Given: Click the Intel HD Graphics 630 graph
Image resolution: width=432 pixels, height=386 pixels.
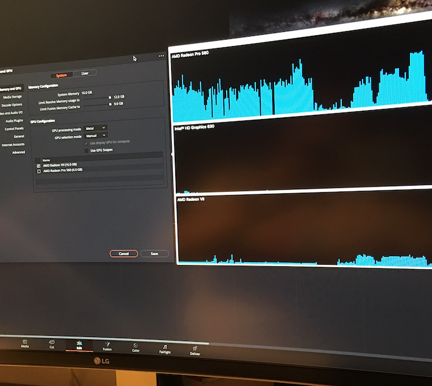Looking at the screenshot, I should pyautogui.click(x=303, y=157).
